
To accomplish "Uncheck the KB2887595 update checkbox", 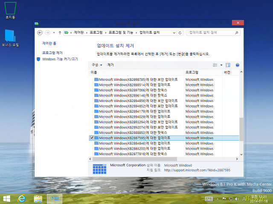I will (x=92, y=138).
